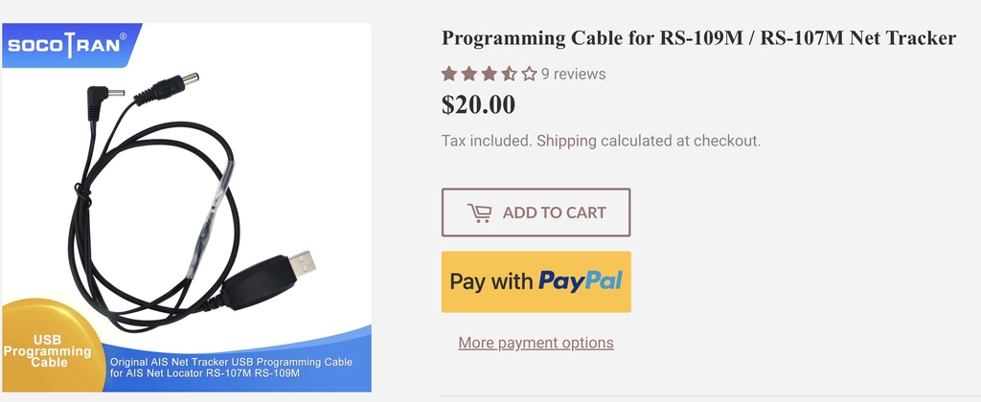This screenshot has height=402, width=981.
Task: Click the $20.00 price
Action: (478, 103)
